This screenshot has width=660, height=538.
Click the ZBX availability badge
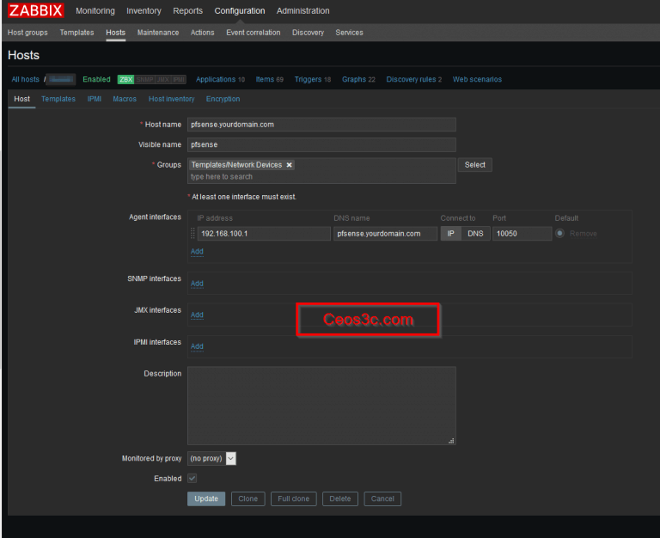point(125,79)
